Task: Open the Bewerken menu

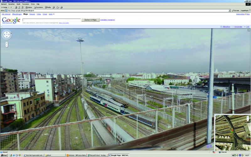Action: coord(11,4)
